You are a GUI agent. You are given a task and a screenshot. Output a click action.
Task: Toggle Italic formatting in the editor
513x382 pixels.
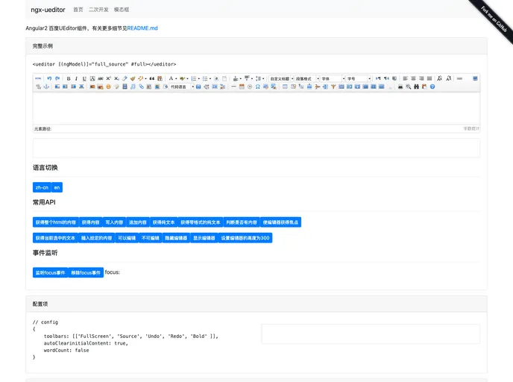click(76, 78)
